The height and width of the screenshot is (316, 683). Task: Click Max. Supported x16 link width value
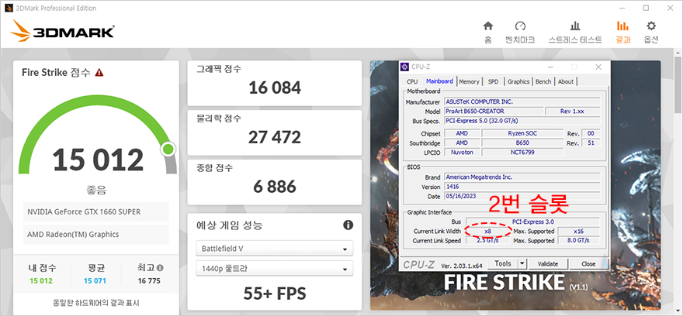pyautogui.click(x=578, y=232)
